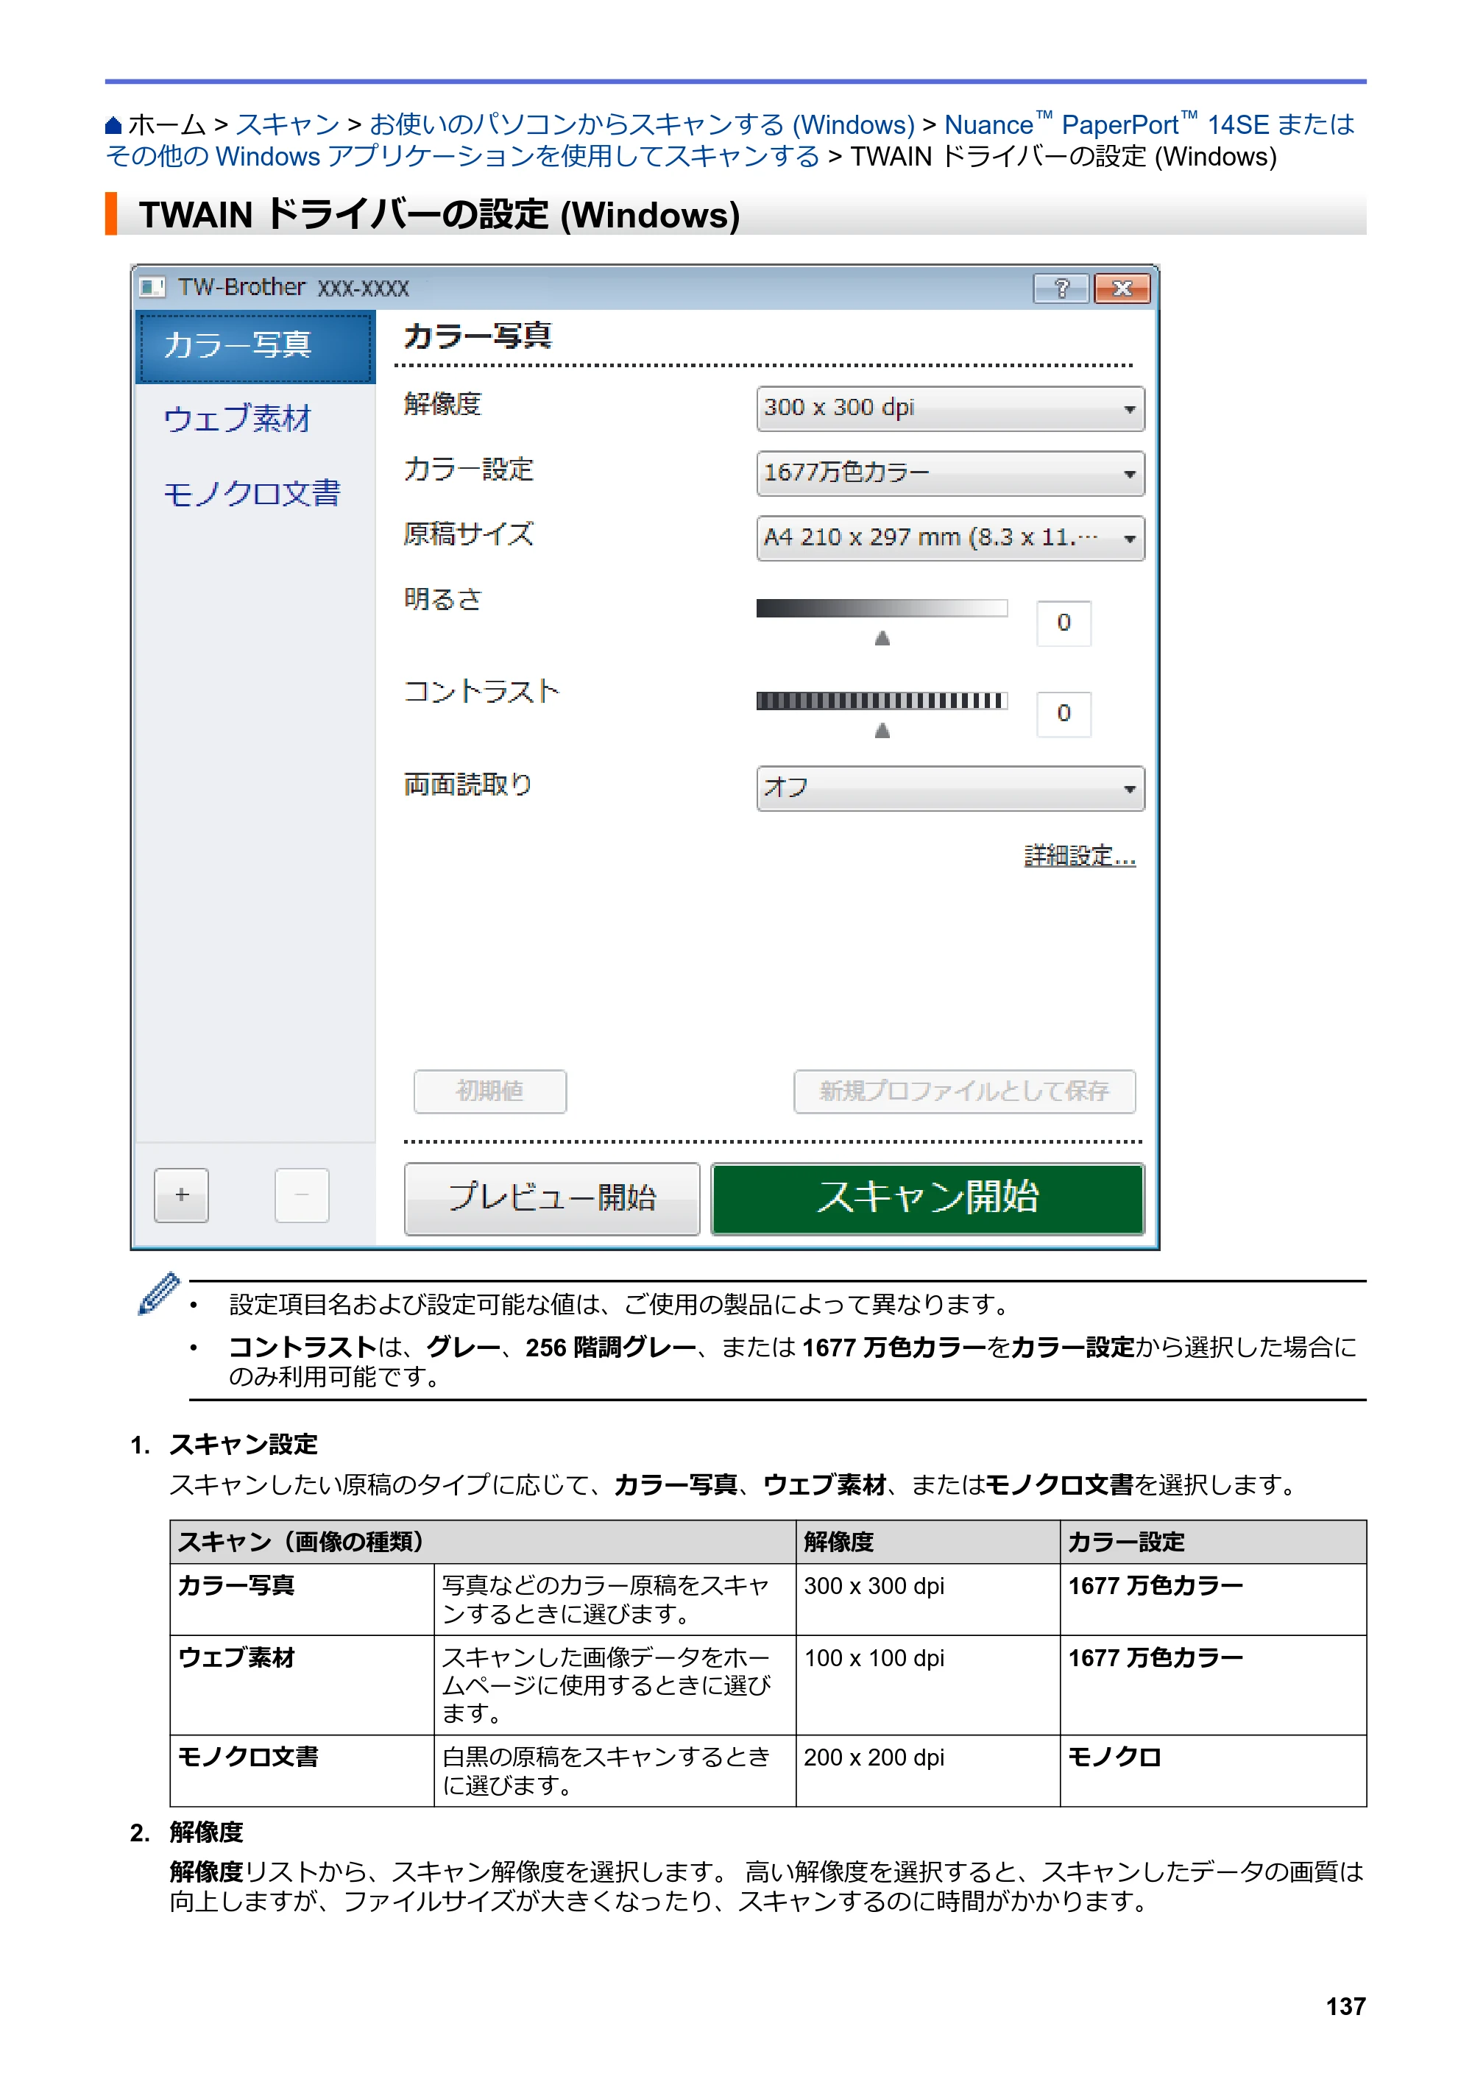Viewport: 1472px width, 2082px height.
Task: Click the minus remove profile button
Action: pyautogui.click(x=302, y=1195)
